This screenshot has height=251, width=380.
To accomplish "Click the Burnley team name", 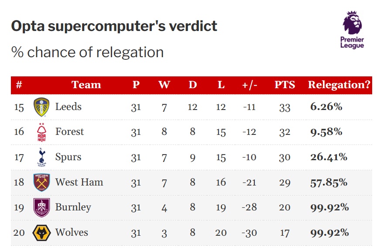I will click(x=73, y=207).
